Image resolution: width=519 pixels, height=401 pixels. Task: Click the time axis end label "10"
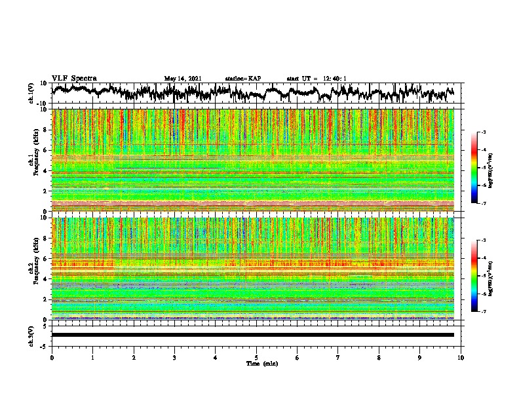(461, 358)
